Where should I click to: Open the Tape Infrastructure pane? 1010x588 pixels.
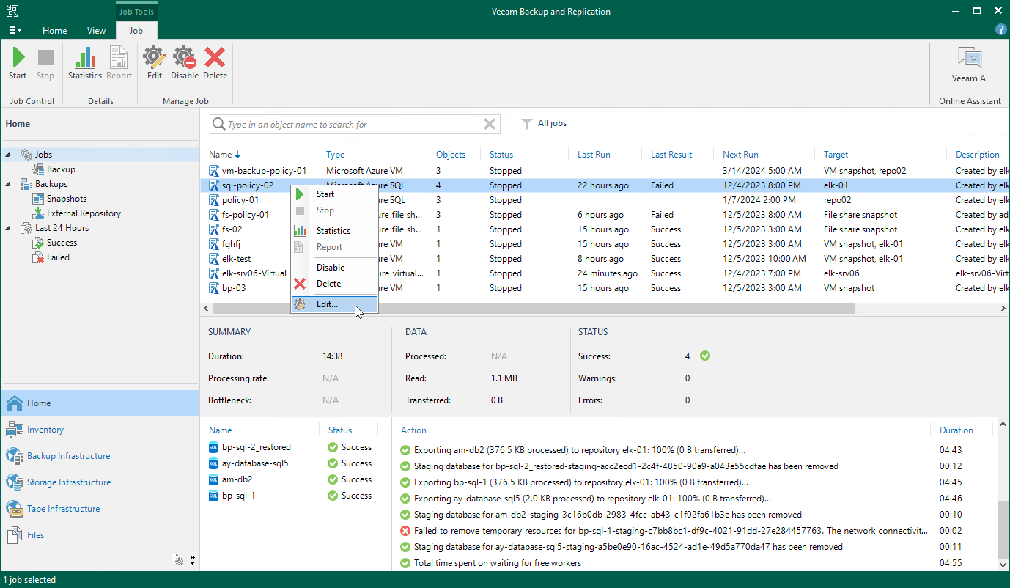click(x=100, y=509)
